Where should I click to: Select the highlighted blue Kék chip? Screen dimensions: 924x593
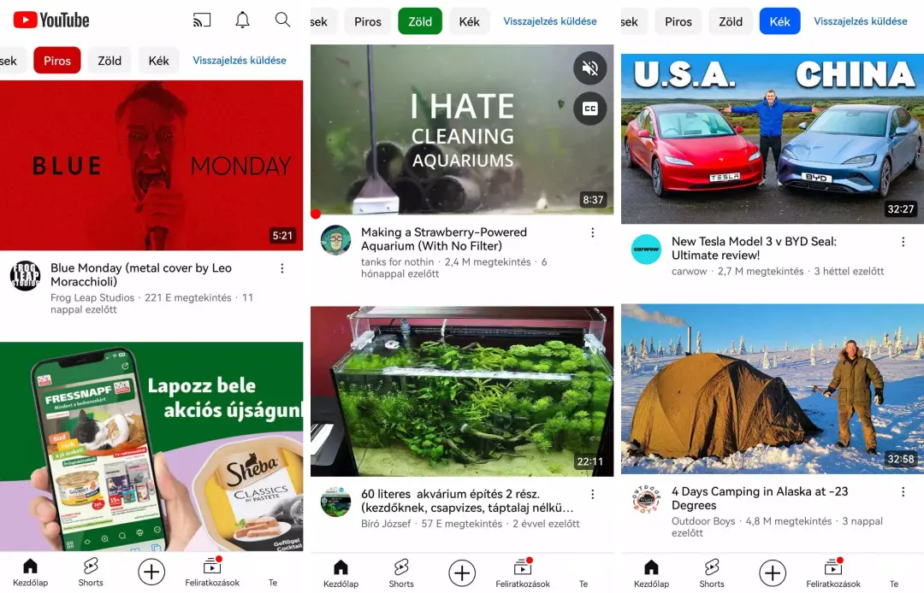point(779,21)
